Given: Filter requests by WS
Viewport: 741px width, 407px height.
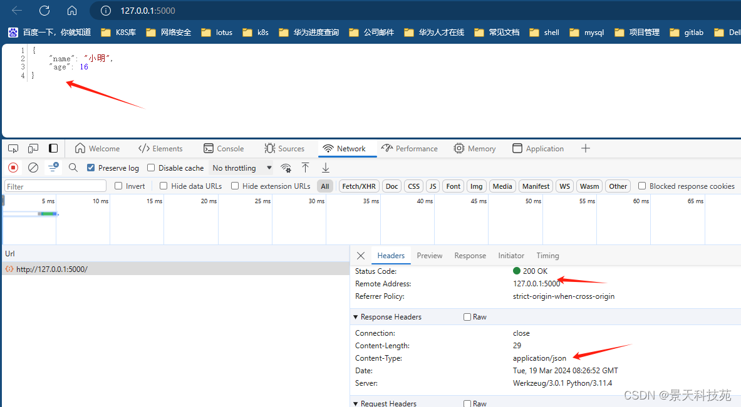Looking at the screenshot, I should point(565,186).
